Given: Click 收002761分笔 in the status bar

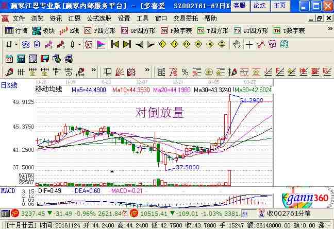Looking at the screenshot, I should click(289, 213).
